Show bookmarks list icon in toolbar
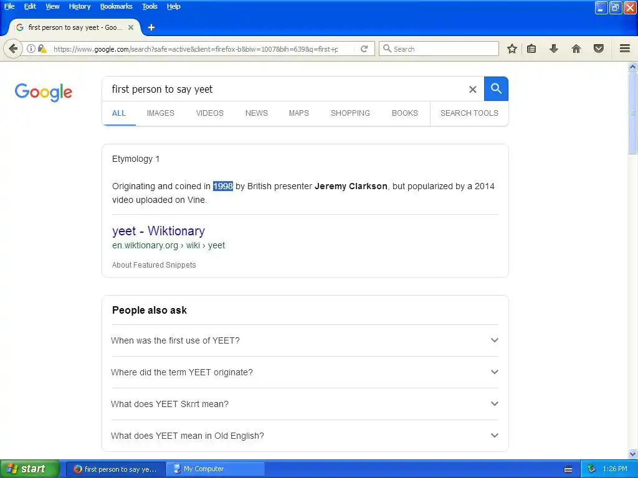The width and height of the screenshot is (638, 478). point(531,49)
